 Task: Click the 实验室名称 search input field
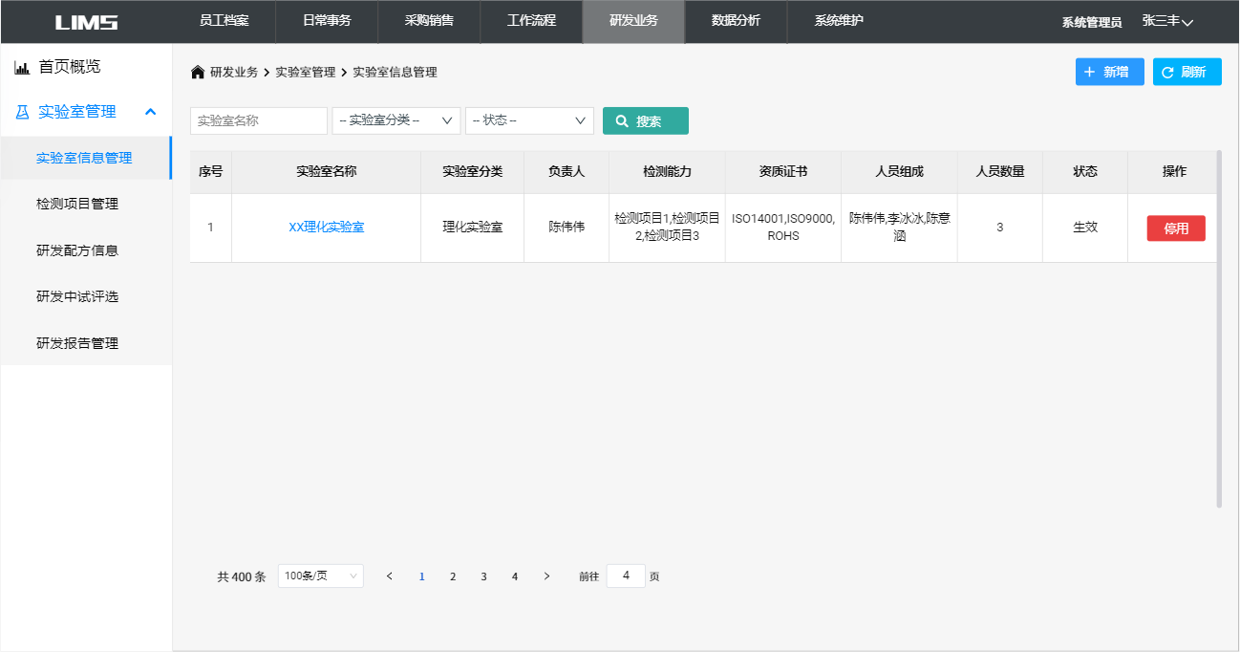(x=258, y=121)
